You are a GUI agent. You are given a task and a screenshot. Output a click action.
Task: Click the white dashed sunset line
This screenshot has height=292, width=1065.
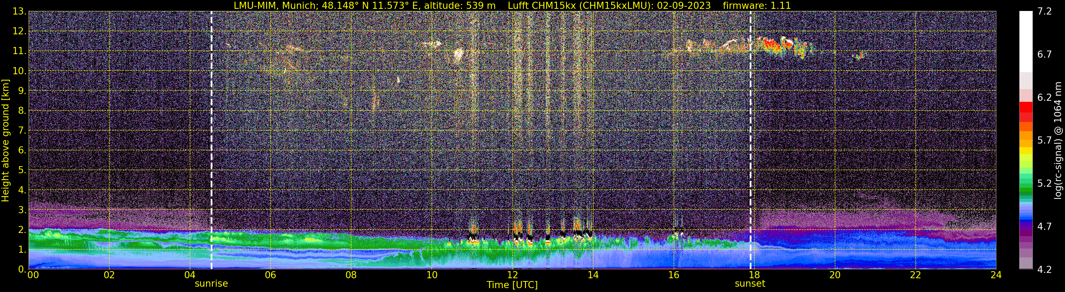750,140
